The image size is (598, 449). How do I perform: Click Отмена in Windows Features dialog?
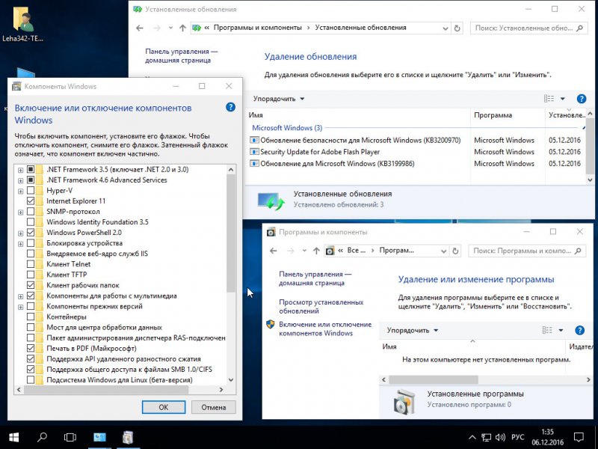pyautogui.click(x=214, y=407)
